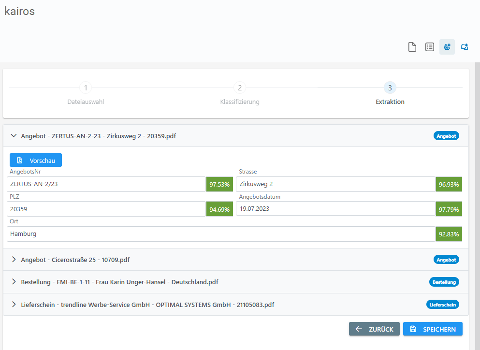This screenshot has width=480, height=350.
Task: Click the PLZ field with 20359
Action: pyautogui.click(x=106, y=209)
